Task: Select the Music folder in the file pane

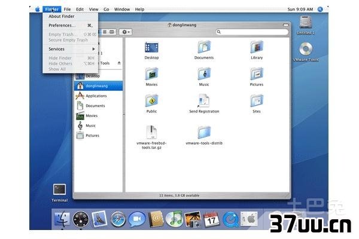Action: point(204,73)
